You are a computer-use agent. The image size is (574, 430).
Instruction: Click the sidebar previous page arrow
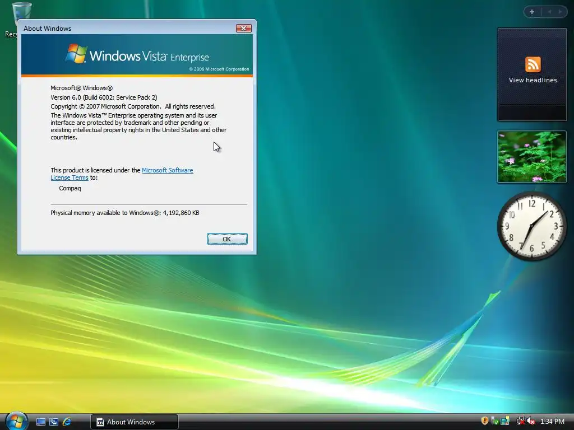pyautogui.click(x=549, y=12)
